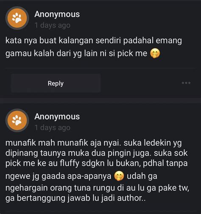Screen dimensions: 201x214
Task: Click the gray separator bar between comments
Action: click(100, 100)
